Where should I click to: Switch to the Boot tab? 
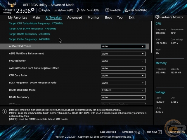pyautogui.click(x=108, y=17)
